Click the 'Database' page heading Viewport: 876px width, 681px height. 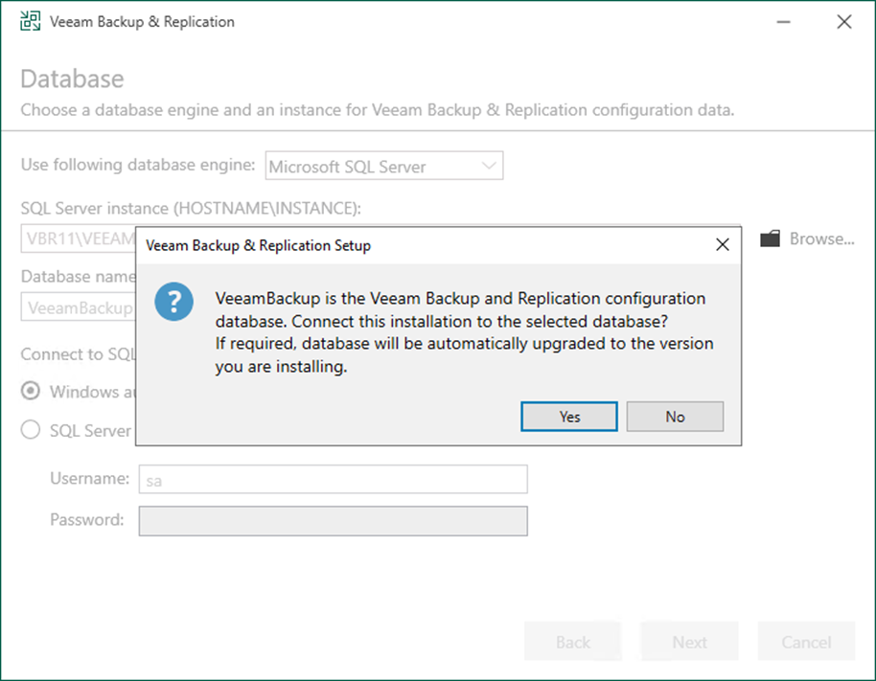point(72,79)
